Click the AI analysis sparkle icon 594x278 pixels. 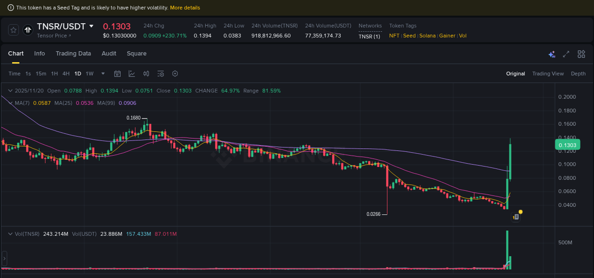[552, 54]
